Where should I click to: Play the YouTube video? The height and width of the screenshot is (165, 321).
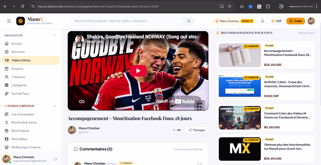(138, 71)
